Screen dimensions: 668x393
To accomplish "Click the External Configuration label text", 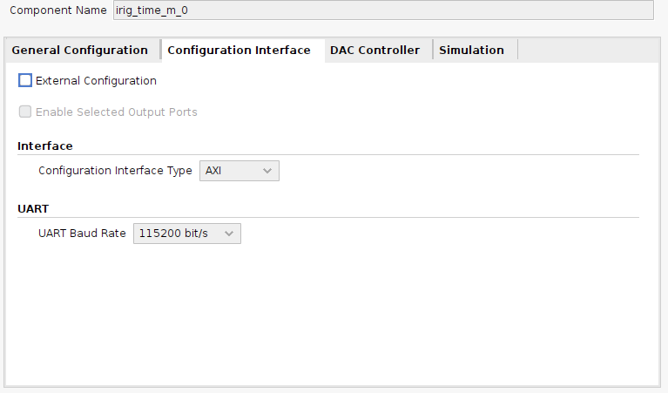I will tap(97, 80).
